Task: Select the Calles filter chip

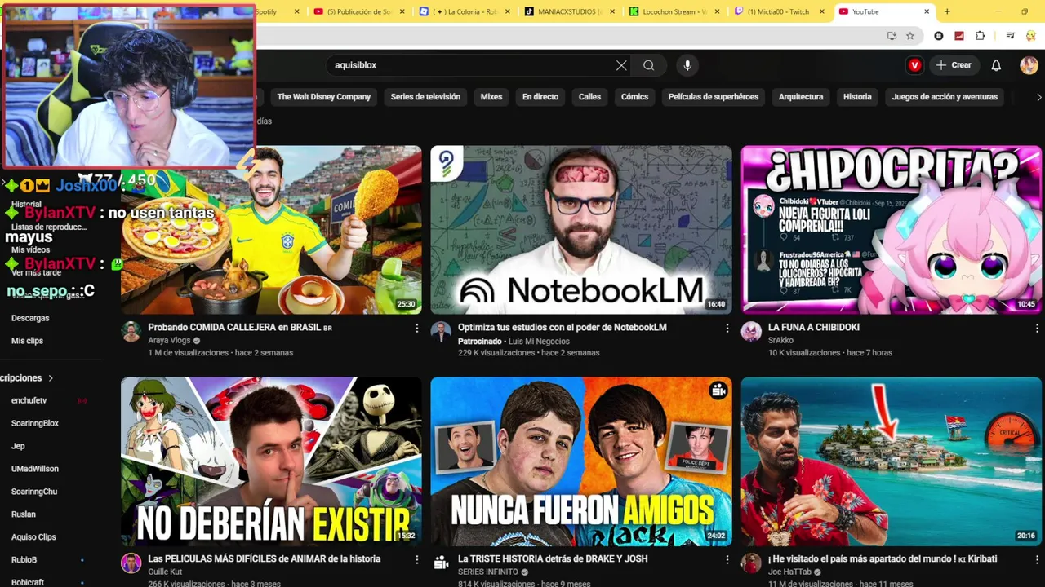Action: [589, 97]
